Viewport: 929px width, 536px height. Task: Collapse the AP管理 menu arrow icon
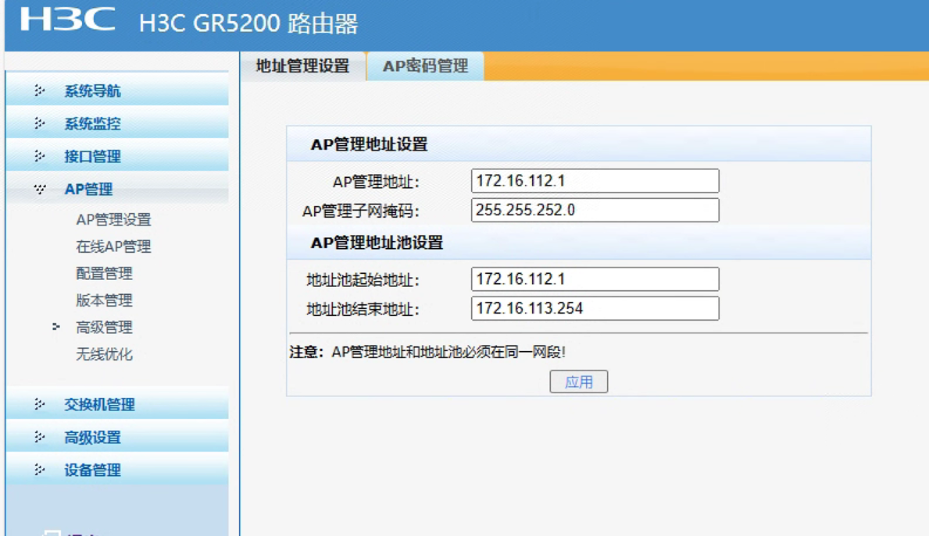pyautogui.click(x=39, y=189)
